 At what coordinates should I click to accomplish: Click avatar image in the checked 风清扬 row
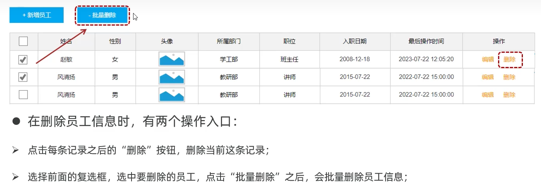[172, 77]
